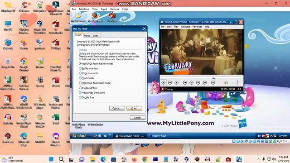Open VLC media player desktop shortcut
This screenshot has width=290, height=163.
pyautogui.click(x=40, y=102)
